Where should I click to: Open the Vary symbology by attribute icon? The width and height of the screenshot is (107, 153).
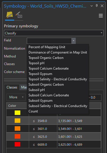coord(19,15)
